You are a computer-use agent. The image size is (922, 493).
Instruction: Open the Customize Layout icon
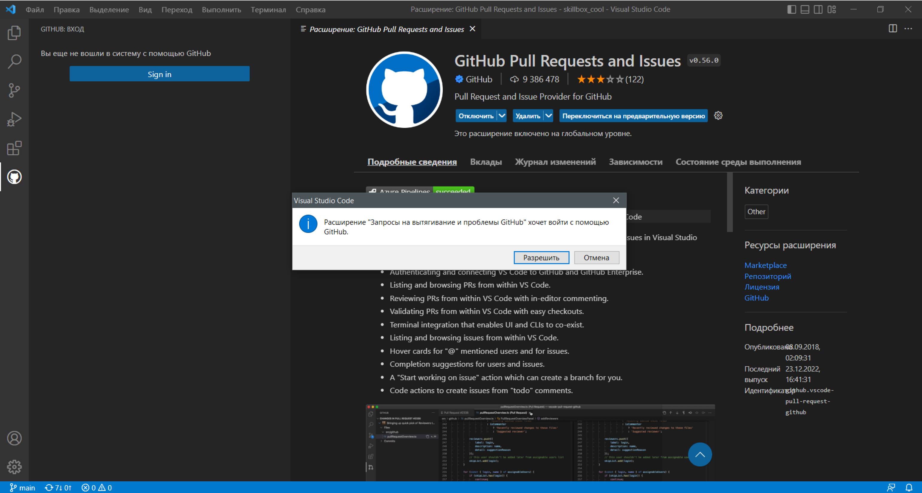(832, 9)
